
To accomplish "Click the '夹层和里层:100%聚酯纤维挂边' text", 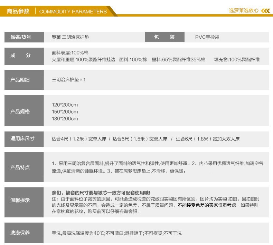I will tap(84, 59).
